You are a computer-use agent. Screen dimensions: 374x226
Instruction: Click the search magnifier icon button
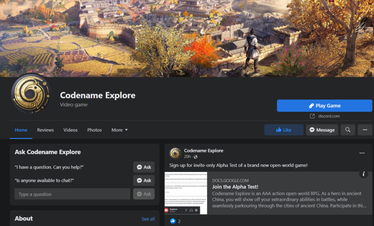click(x=348, y=130)
